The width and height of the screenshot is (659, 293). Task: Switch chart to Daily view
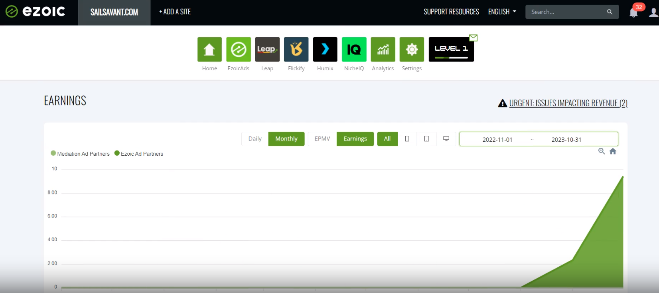[x=255, y=139]
